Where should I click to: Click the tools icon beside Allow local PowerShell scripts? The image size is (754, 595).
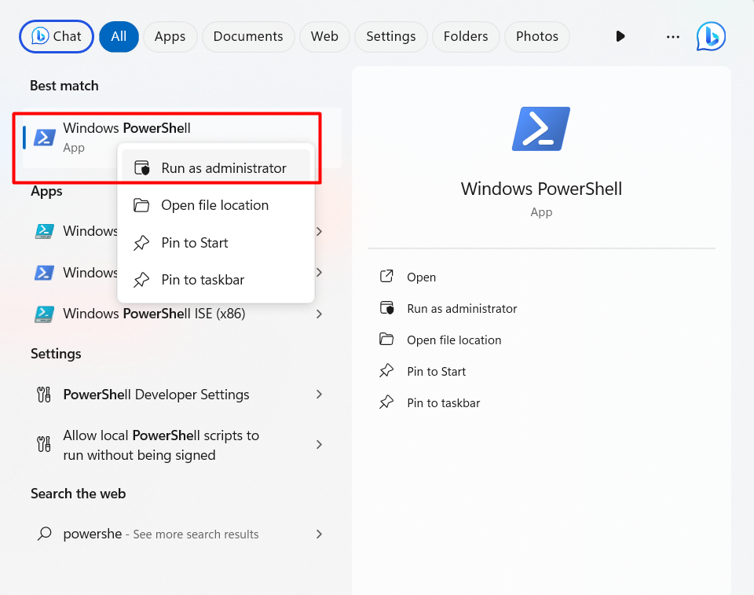[x=44, y=444]
